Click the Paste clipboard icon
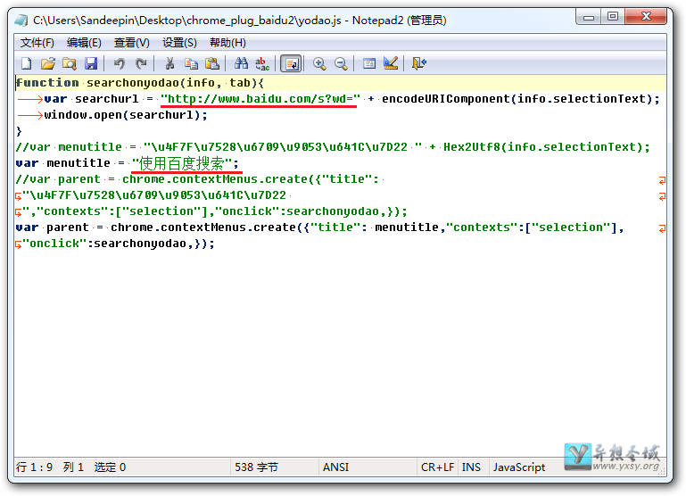Screen dimensions: 686x496 click(212, 63)
